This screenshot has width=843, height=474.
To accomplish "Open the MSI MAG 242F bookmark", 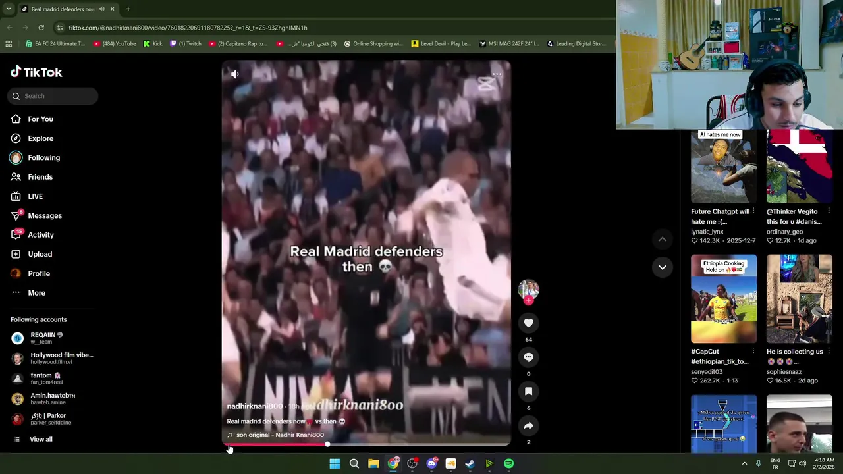I will pyautogui.click(x=509, y=44).
